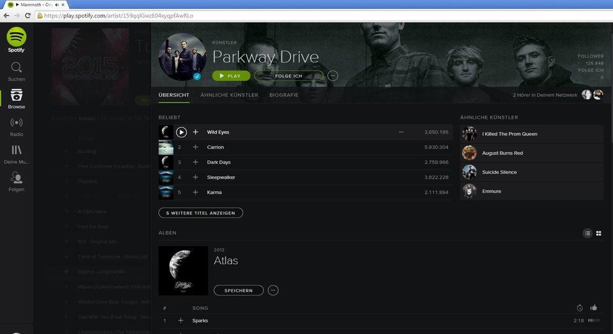The image size is (613, 334).
Task: Click the browser address bar
Action: click(x=322, y=15)
